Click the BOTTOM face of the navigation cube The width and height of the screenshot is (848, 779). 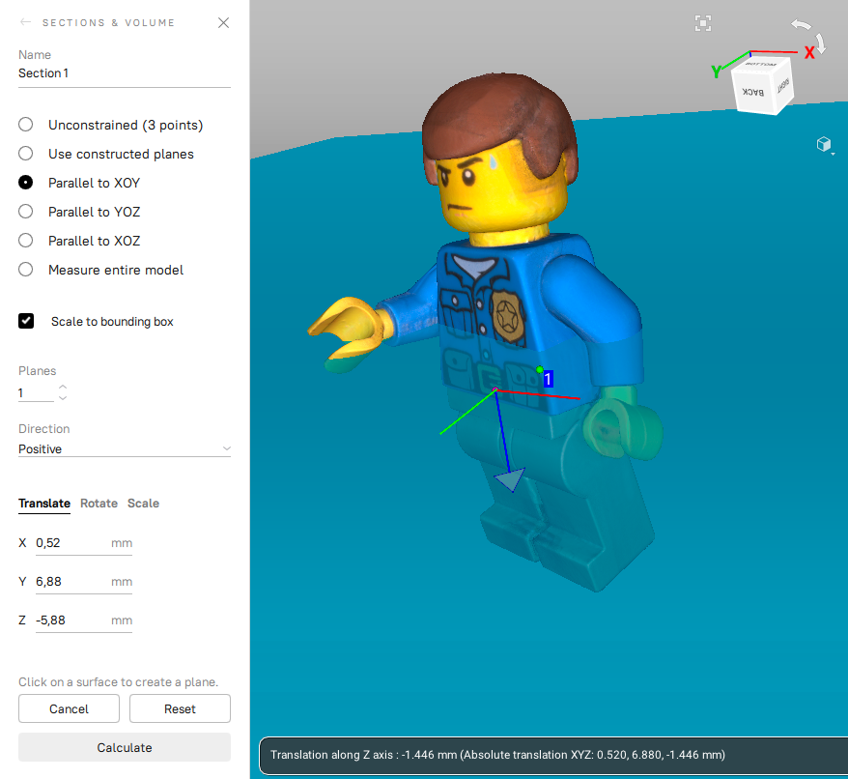761,64
